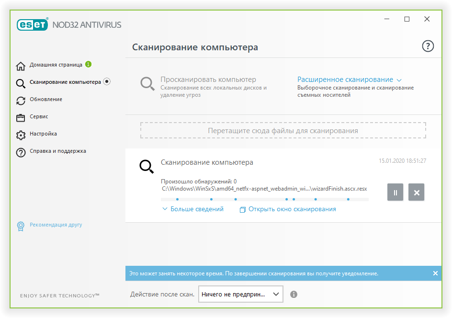Click the info icon beside action dropdown
The height and width of the screenshot is (318, 452).
point(294,294)
